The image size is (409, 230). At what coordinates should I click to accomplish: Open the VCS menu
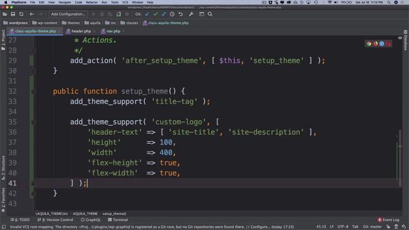[125, 3]
